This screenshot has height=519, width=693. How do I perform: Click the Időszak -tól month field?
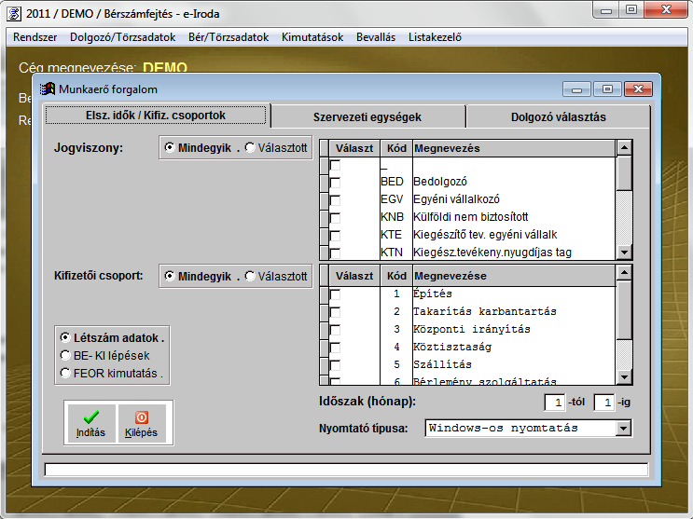(553, 403)
